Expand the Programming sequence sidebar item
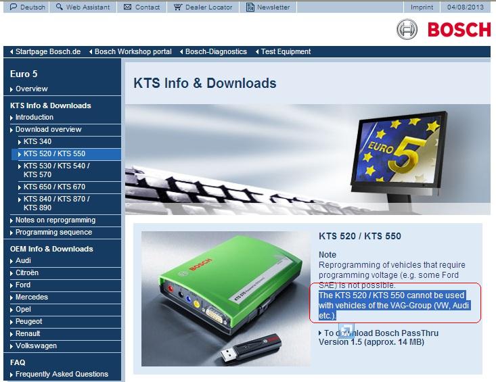 coord(53,232)
